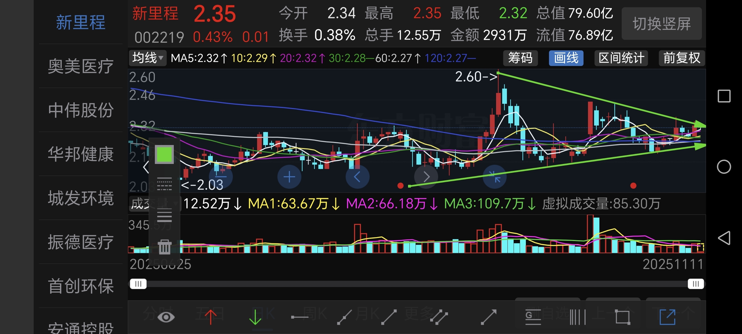Select the red up-arrow drawing tool
This screenshot has height=334, width=742.
(211, 317)
